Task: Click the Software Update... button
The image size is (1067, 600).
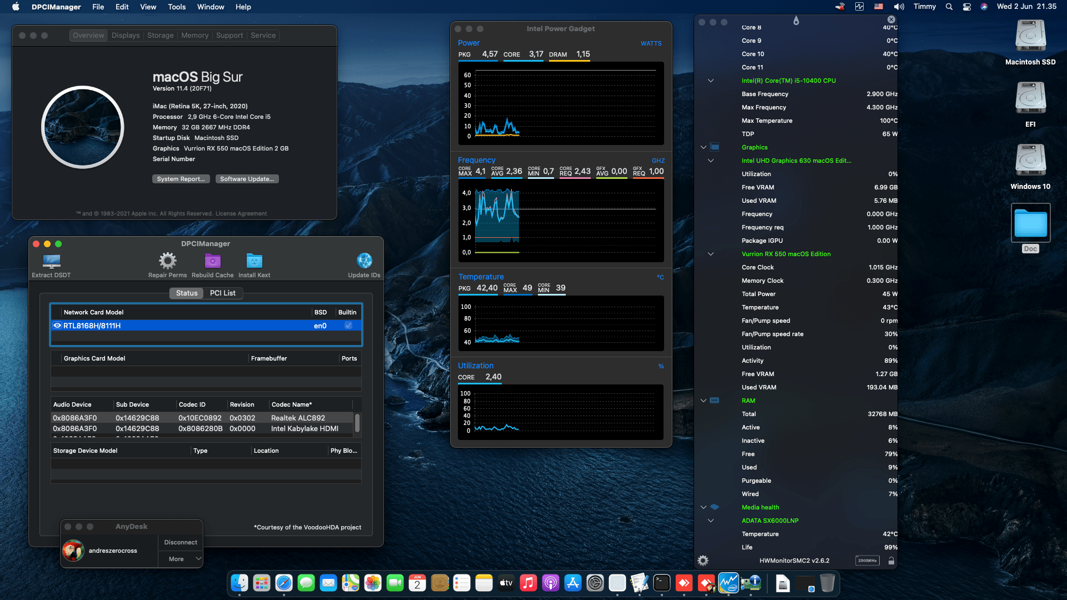Action: [247, 179]
